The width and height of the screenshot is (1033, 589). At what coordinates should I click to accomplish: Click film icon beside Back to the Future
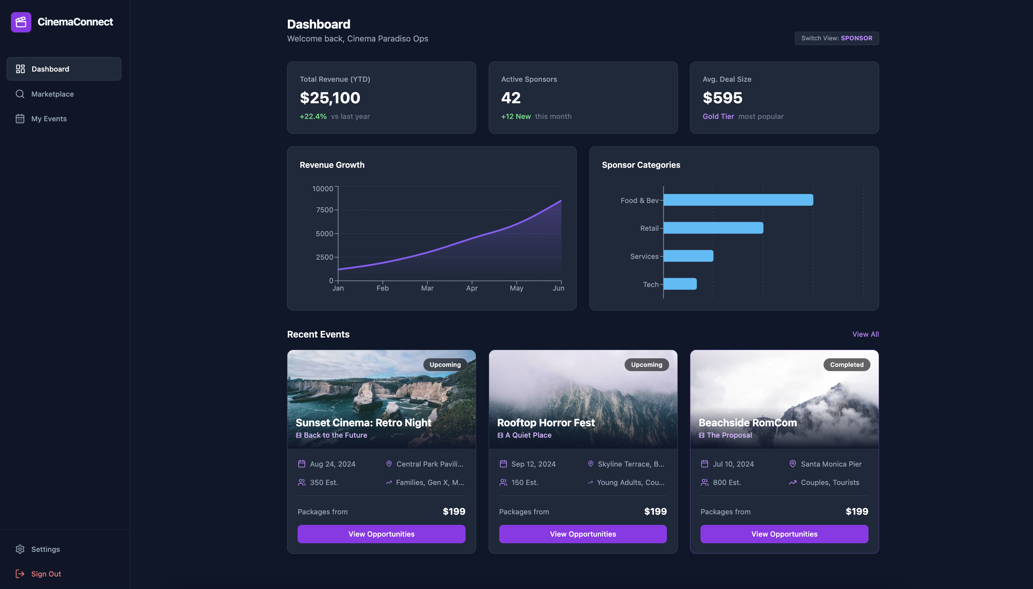tap(299, 435)
